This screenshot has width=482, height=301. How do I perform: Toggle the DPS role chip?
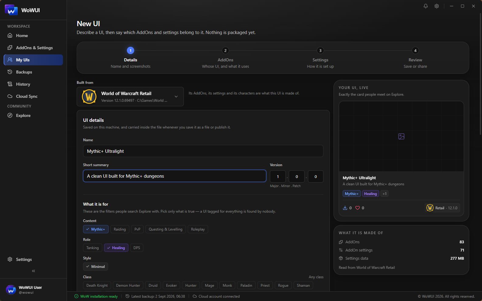(x=137, y=248)
